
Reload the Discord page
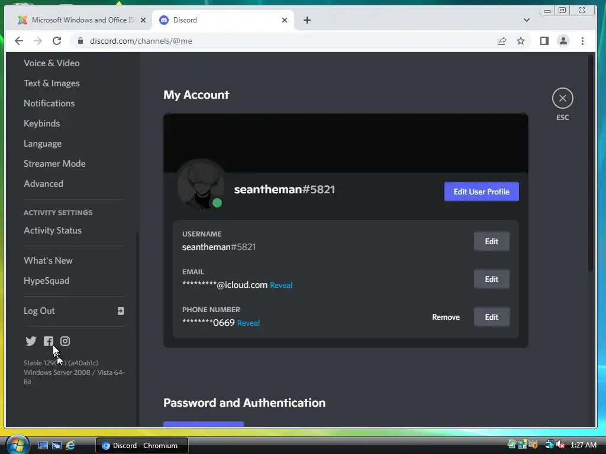pos(57,41)
